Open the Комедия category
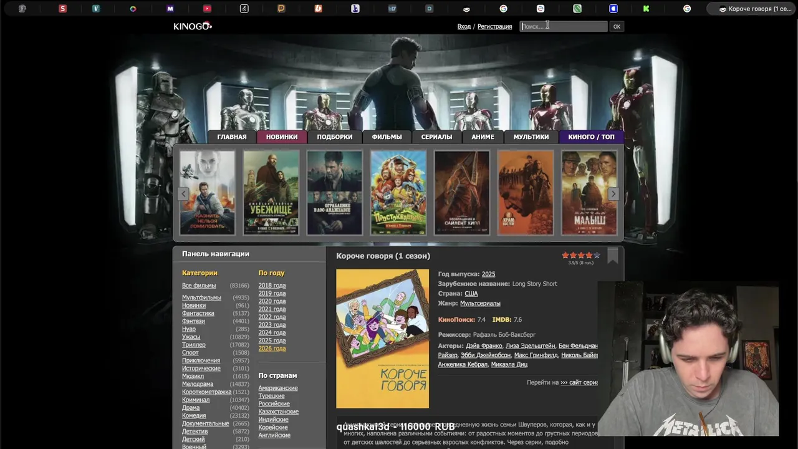798x449 pixels. (194, 415)
